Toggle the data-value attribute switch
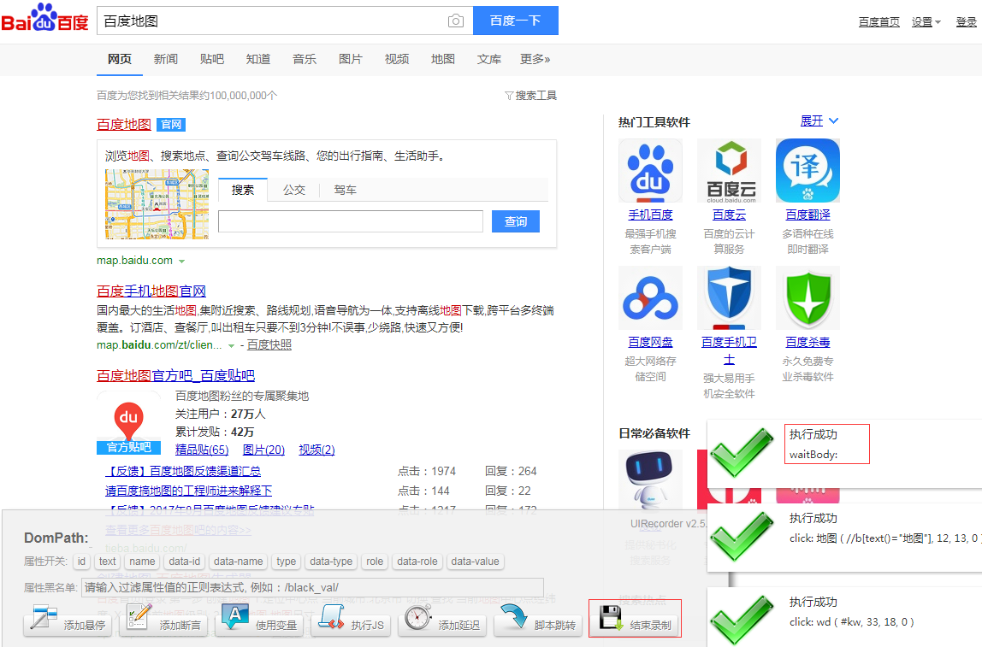This screenshot has height=647, width=982. coord(476,562)
